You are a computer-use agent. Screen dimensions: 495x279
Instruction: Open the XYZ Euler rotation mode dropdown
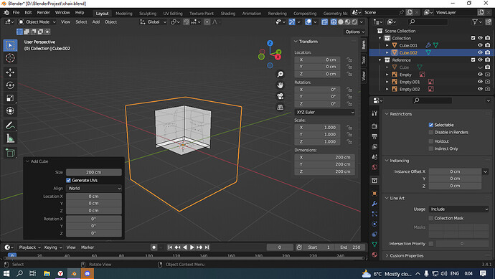[325, 113]
